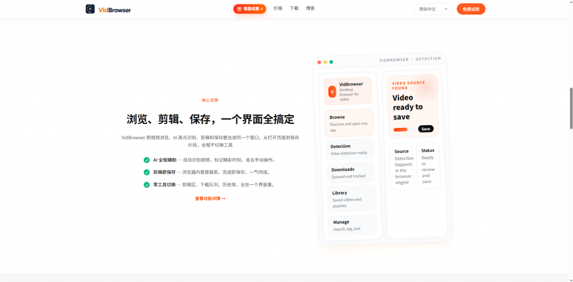Image resolution: width=573 pixels, height=282 pixels.
Task: Click the 免费试用 button
Action: coord(471,9)
